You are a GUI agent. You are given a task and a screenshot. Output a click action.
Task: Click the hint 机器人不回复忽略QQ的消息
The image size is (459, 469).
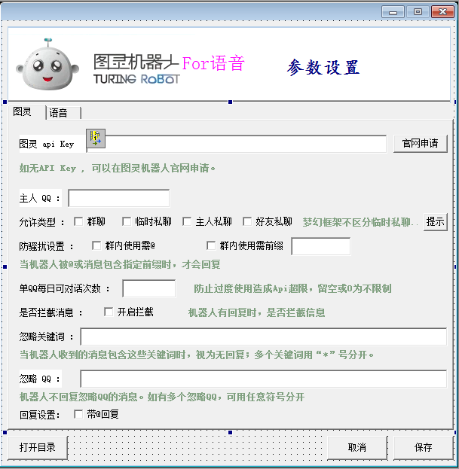[x=162, y=397]
